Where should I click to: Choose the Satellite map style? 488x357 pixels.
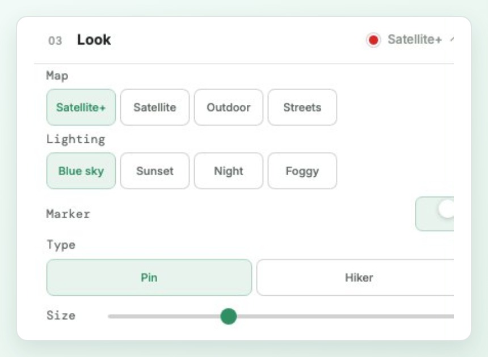[155, 107]
